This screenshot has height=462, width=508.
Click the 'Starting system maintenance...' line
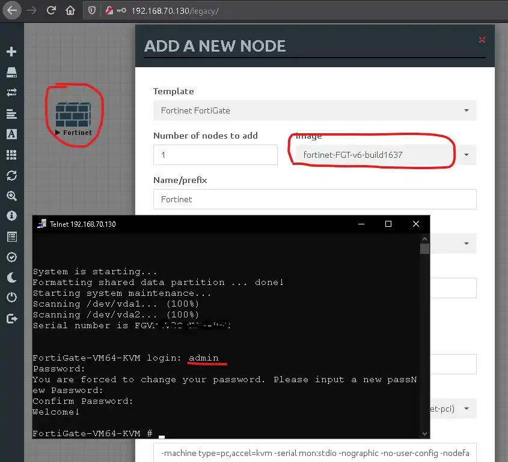121,293
